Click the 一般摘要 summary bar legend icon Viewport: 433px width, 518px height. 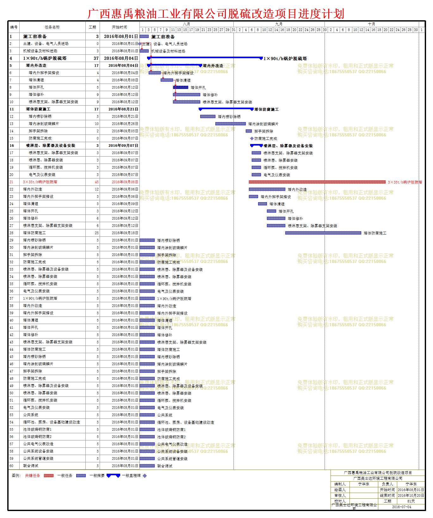(113, 476)
